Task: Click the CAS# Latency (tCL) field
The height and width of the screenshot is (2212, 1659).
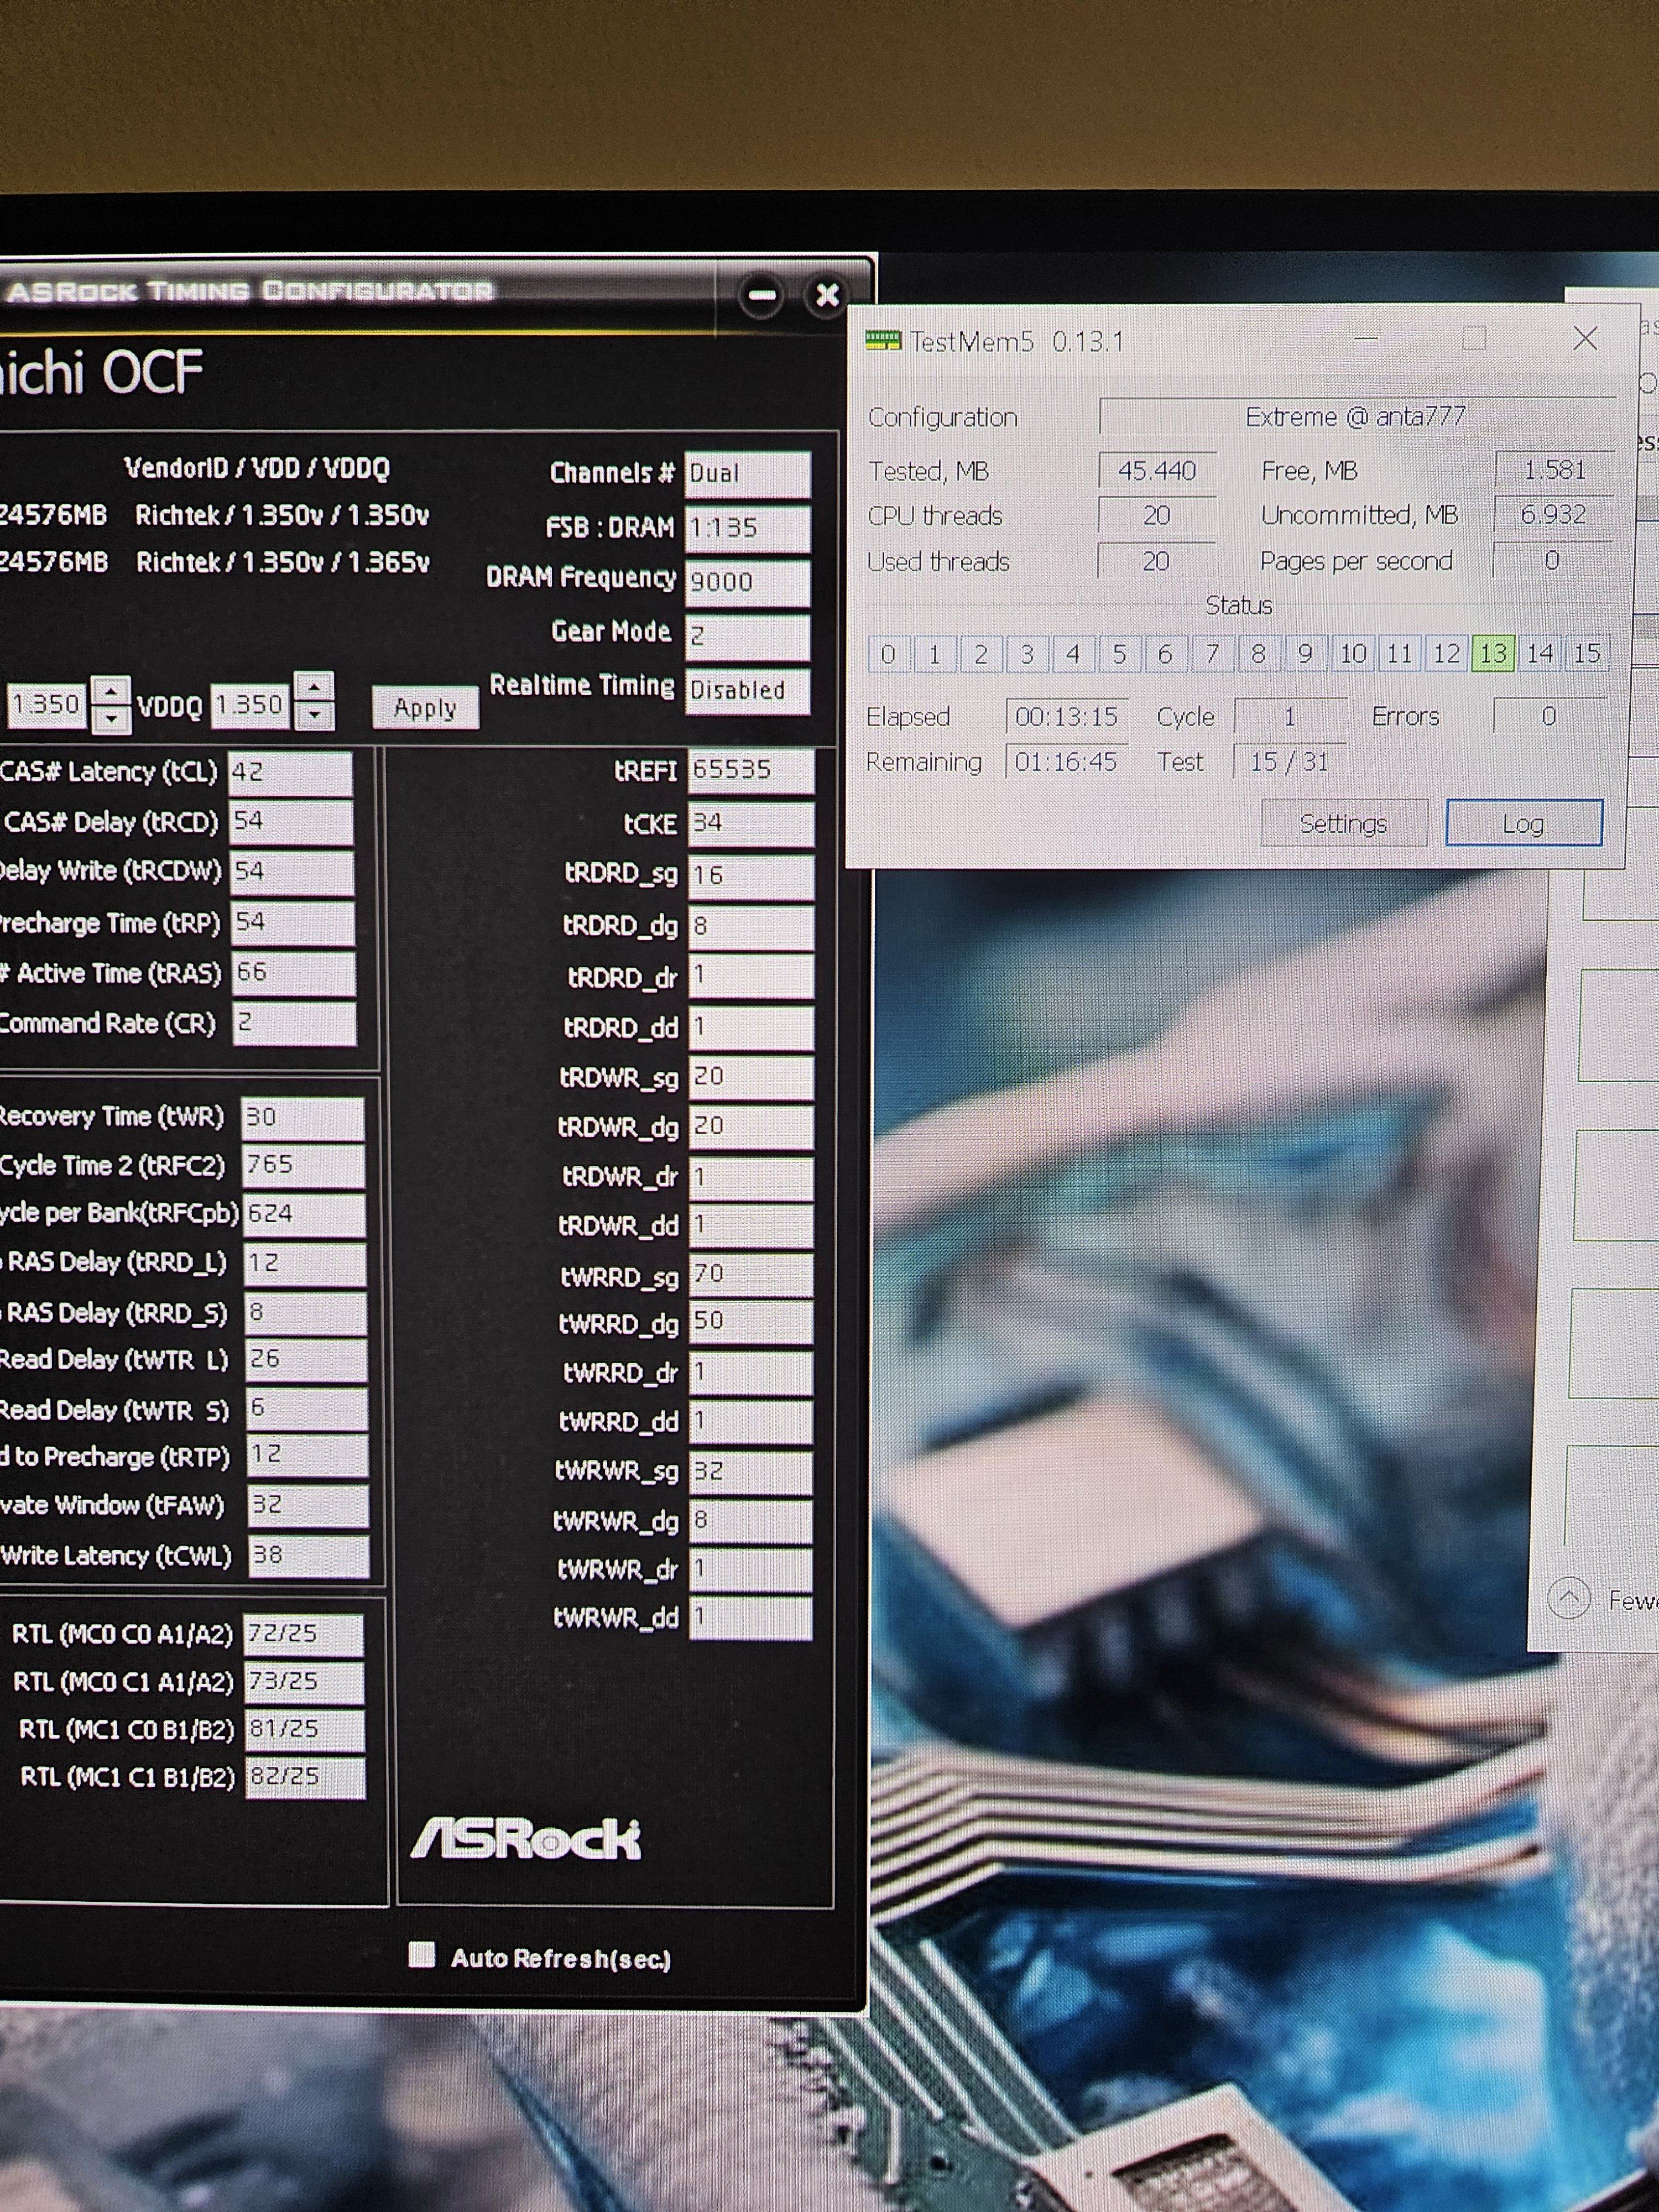Action: [290, 773]
